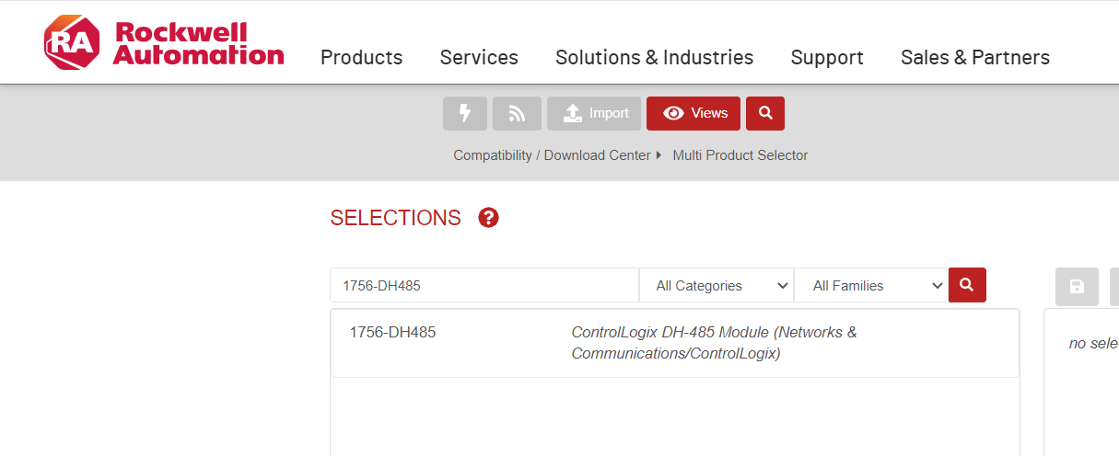Click the grey save disk icon
Image resolution: width=1119 pixels, height=456 pixels.
point(1077,286)
